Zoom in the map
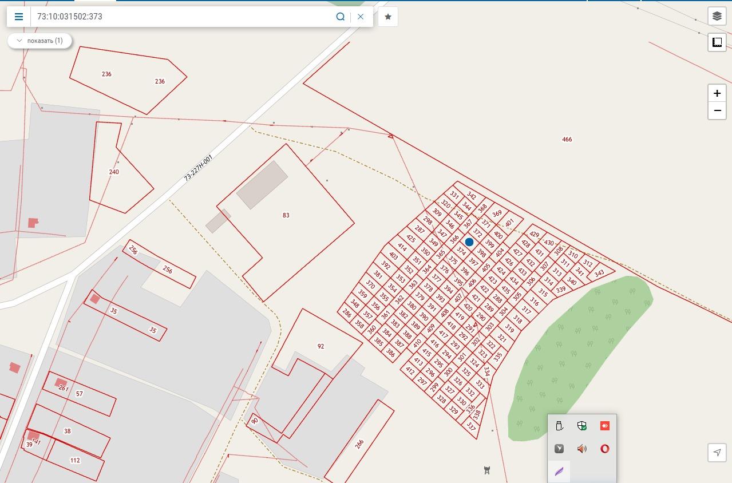Image resolution: width=732 pixels, height=483 pixels. (717, 93)
